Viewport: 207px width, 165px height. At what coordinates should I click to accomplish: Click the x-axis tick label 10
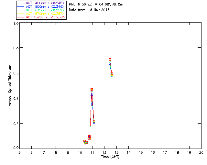click(80, 152)
